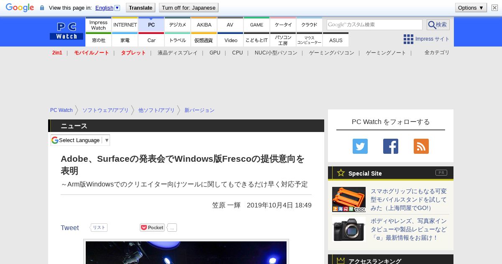
Task: Click the Sony camera thumbnail
Action: [x=349, y=229]
